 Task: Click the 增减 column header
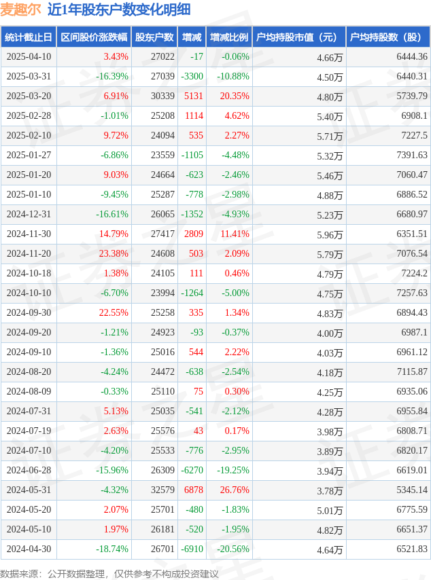click(x=192, y=37)
